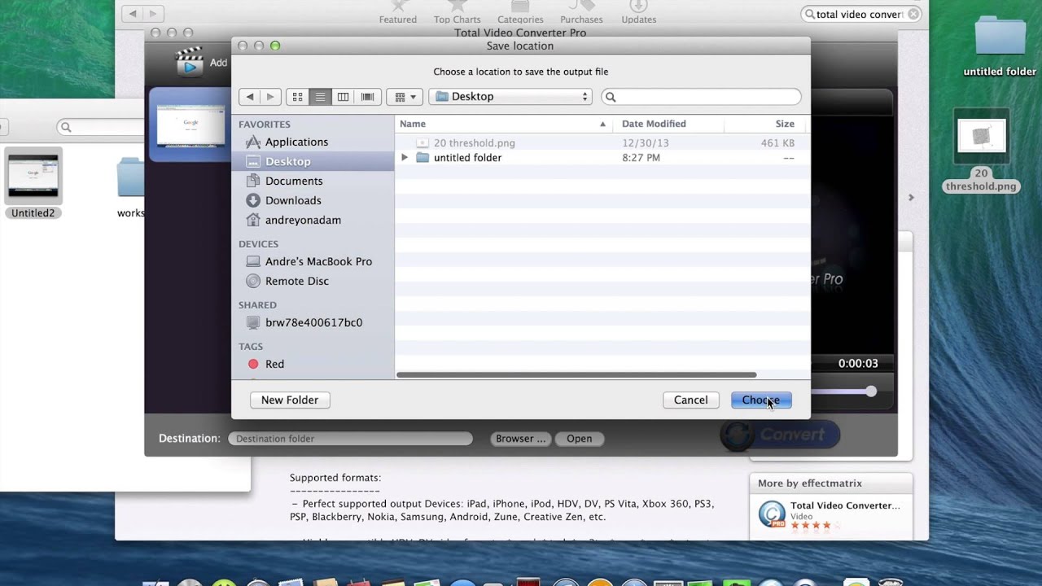Switch to column view in dialog
1042x586 pixels.
[x=343, y=97]
